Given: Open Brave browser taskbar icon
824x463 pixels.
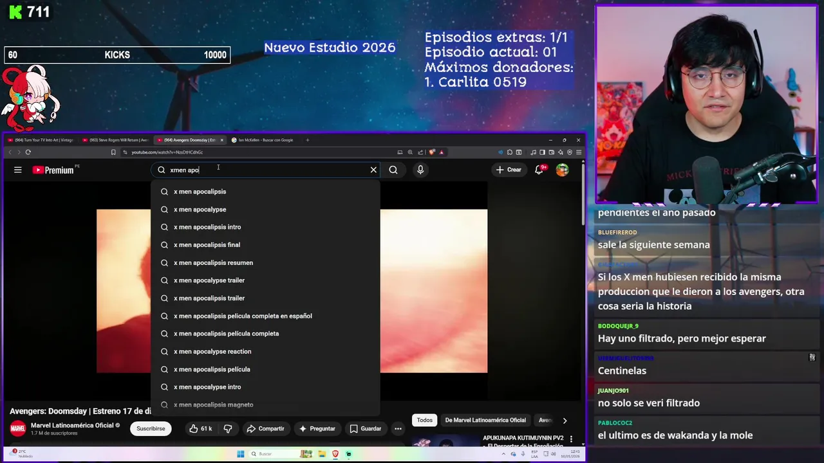Looking at the screenshot, I should click(x=335, y=454).
